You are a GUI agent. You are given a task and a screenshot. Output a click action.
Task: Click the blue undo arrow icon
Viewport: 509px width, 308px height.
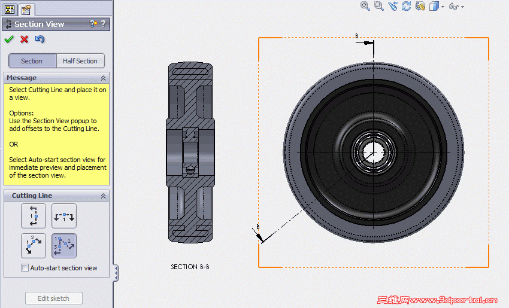pos(40,39)
